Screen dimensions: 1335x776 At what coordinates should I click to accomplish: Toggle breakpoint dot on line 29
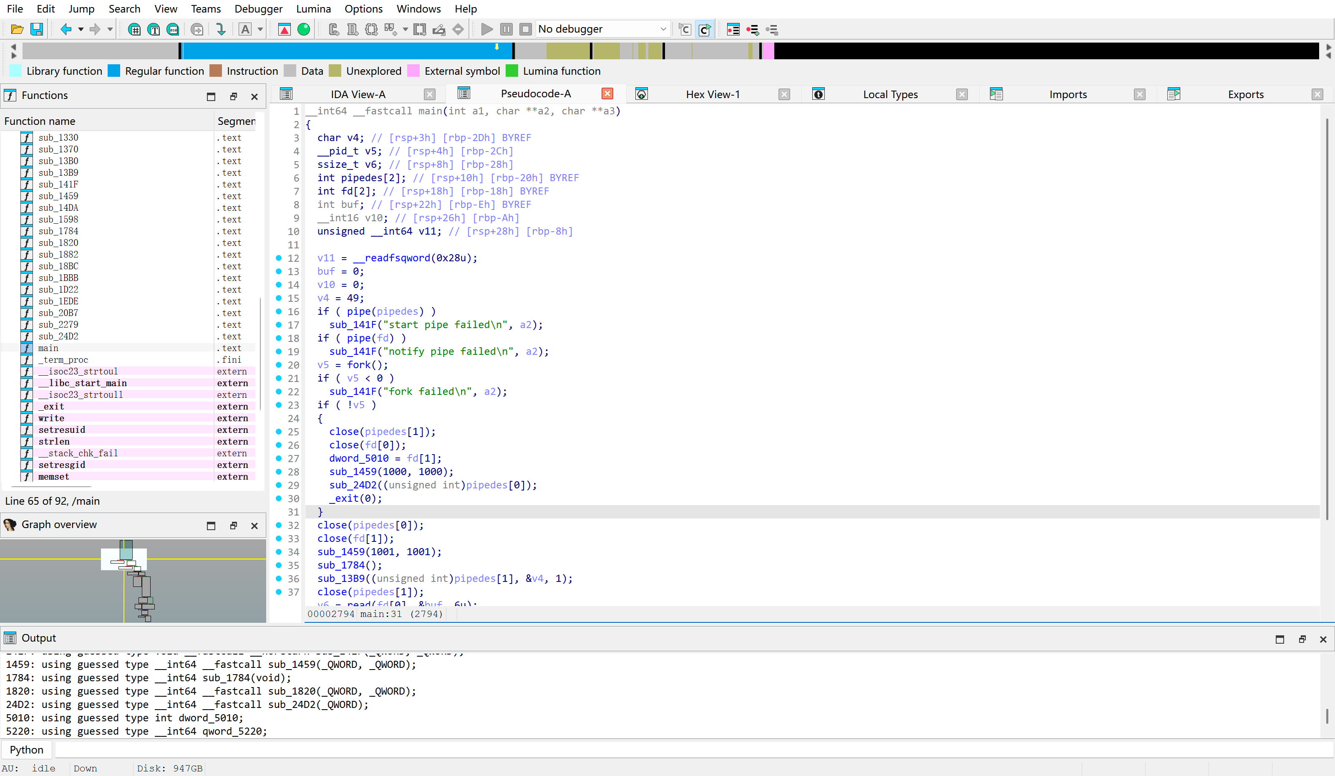tap(279, 485)
